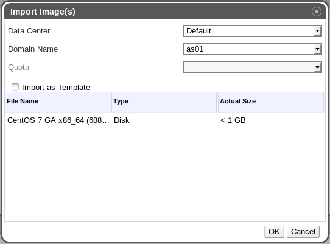Image resolution: width=330 pixels, height=244 pixels.
Task: Click the arrow on the Quota combo box
Action: click(317, 68)
